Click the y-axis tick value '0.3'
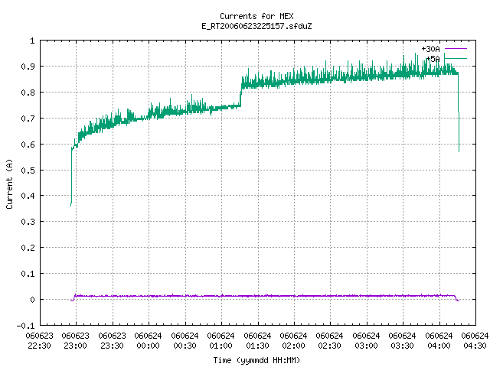 click(28, 222)
